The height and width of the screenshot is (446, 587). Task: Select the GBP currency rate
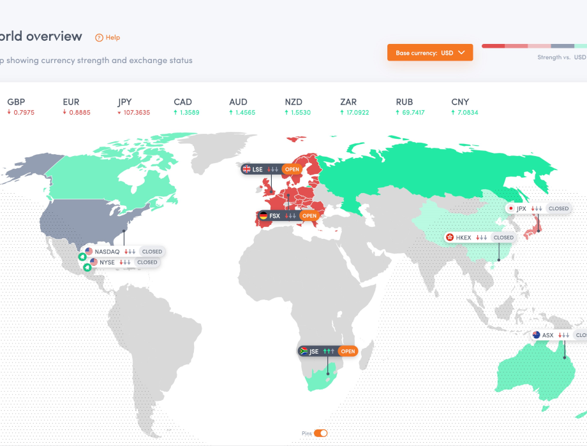tap(20, 107)
